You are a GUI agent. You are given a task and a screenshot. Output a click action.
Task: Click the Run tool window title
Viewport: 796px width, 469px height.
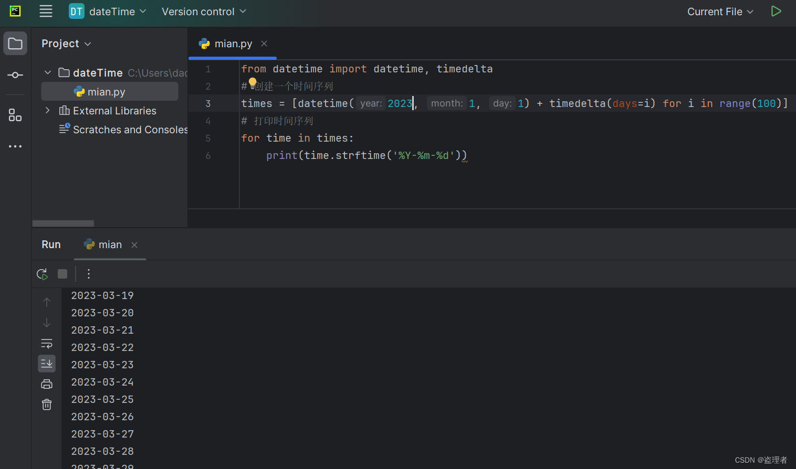pos(51,245)
